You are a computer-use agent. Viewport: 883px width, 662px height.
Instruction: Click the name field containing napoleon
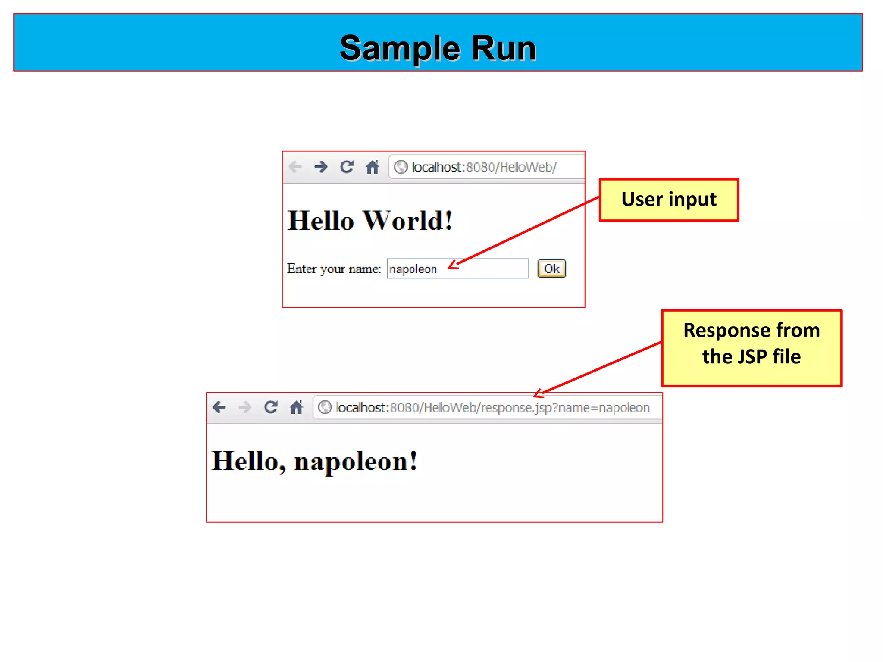[458, 269]
